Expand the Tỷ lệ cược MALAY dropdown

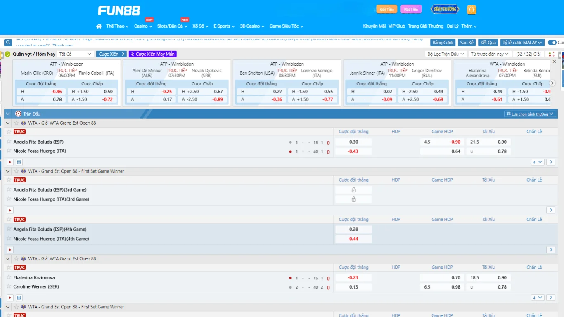pos(522,43)
